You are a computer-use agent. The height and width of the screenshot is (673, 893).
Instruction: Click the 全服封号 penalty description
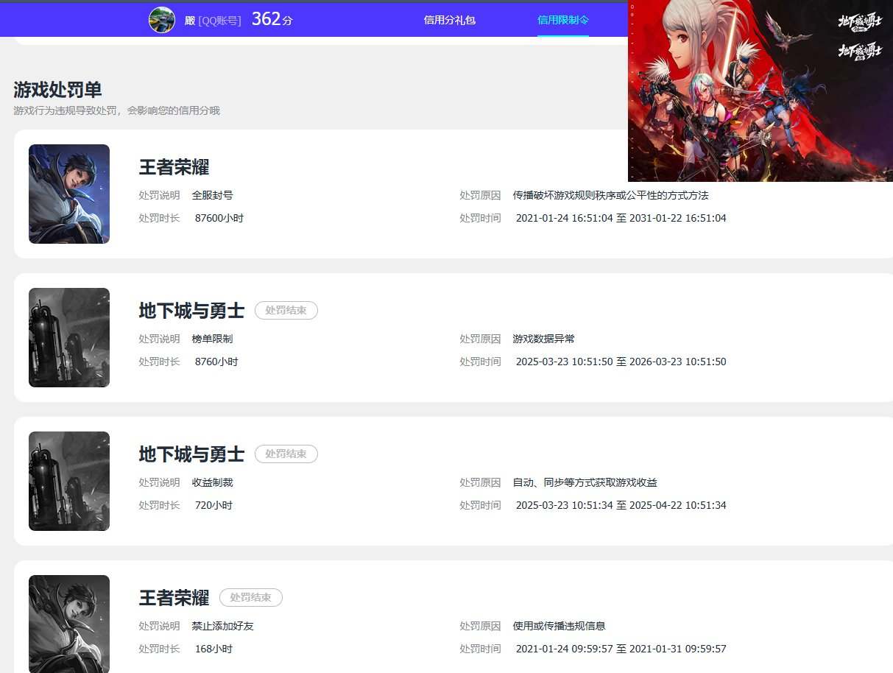213,195
